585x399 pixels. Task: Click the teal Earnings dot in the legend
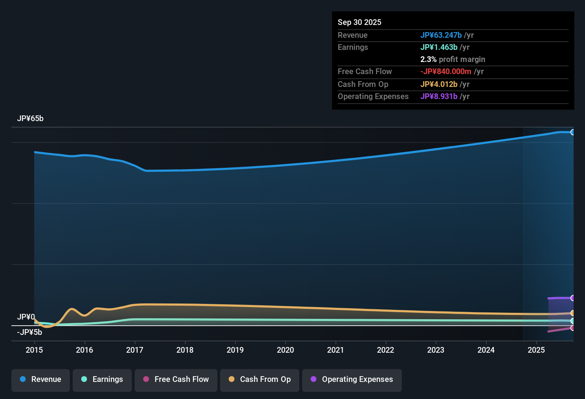(84, 379)
